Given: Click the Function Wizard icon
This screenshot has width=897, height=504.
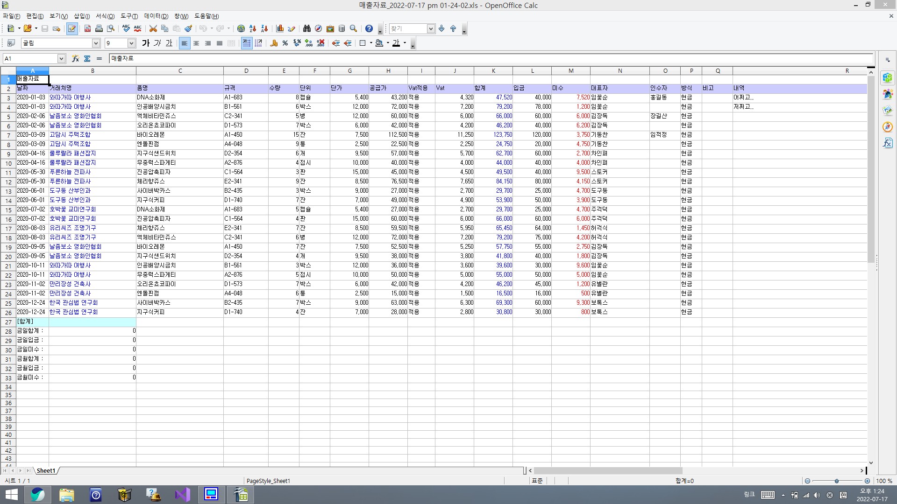Looking at the screenshot, I should 75,58.
